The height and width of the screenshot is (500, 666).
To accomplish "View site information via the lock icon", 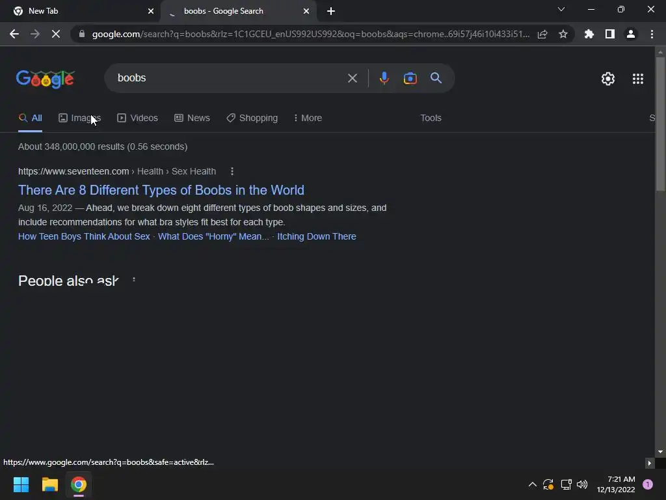I will (82, 34).
